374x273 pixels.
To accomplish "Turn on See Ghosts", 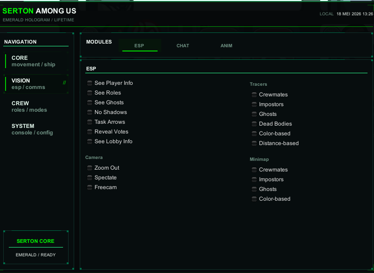I will click(x=90, y=102).
